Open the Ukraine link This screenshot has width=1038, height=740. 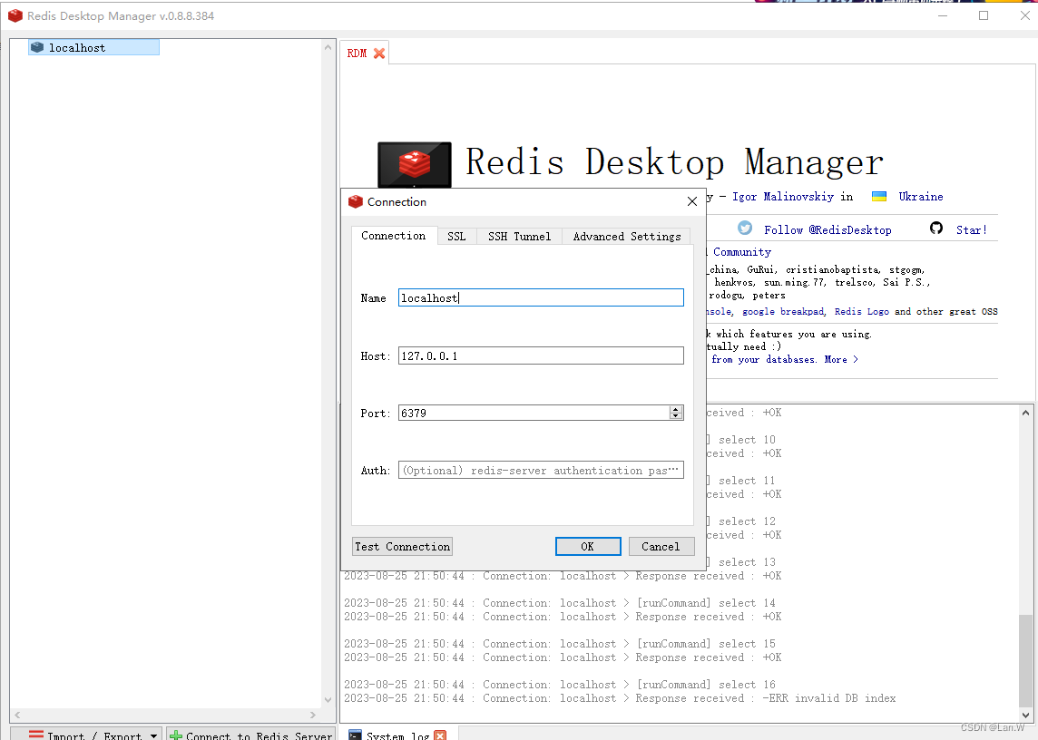(x=921, y=197)
